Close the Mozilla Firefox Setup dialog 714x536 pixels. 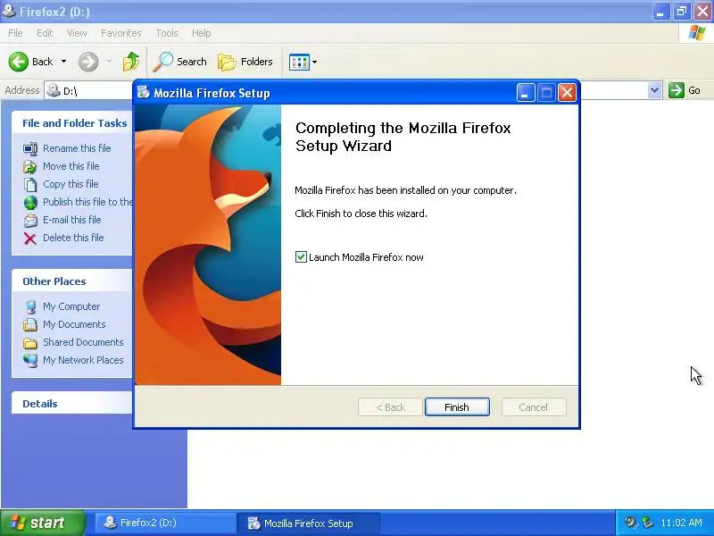pos(567,93)
